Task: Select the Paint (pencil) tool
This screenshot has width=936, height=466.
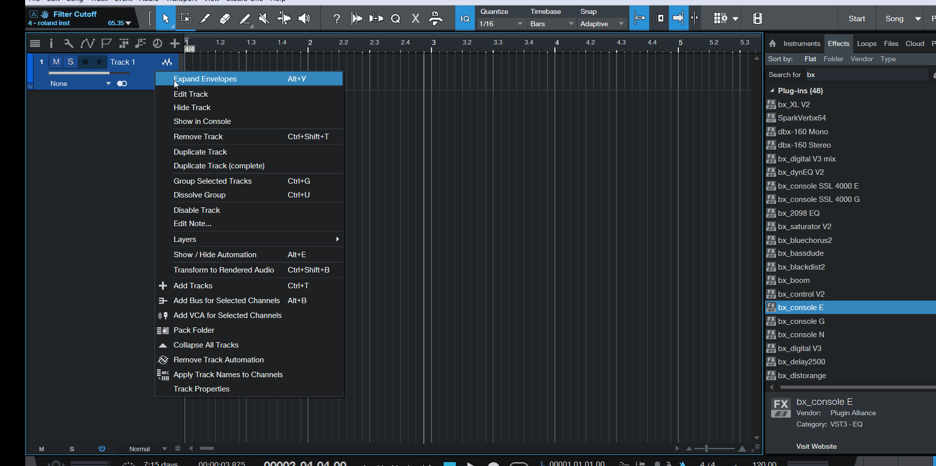Action: tap(245, 19)
